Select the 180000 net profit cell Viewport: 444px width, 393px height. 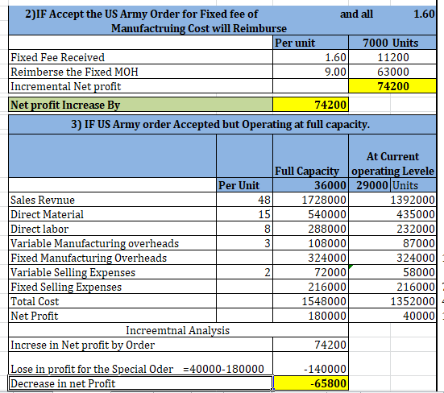[310, 316]
